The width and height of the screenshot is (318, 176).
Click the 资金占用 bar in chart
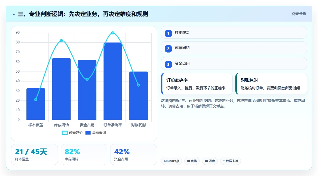[87, 90]
